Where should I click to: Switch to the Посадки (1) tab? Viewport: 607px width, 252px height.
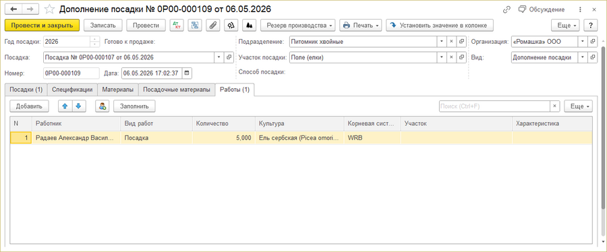(26, 90)
